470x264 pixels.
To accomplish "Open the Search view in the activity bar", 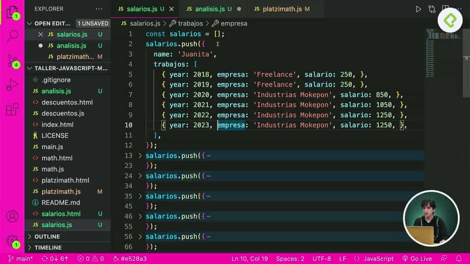I will (12, 34).
